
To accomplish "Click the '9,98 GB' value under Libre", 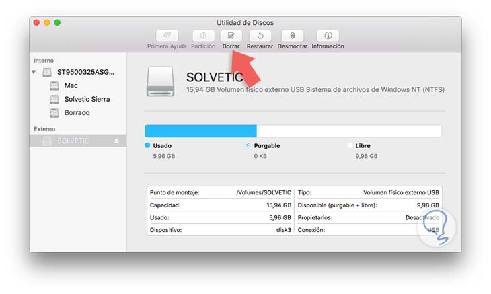I will point(367,156).
